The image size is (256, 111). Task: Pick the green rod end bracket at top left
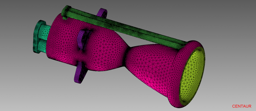(x=66, y=12)
